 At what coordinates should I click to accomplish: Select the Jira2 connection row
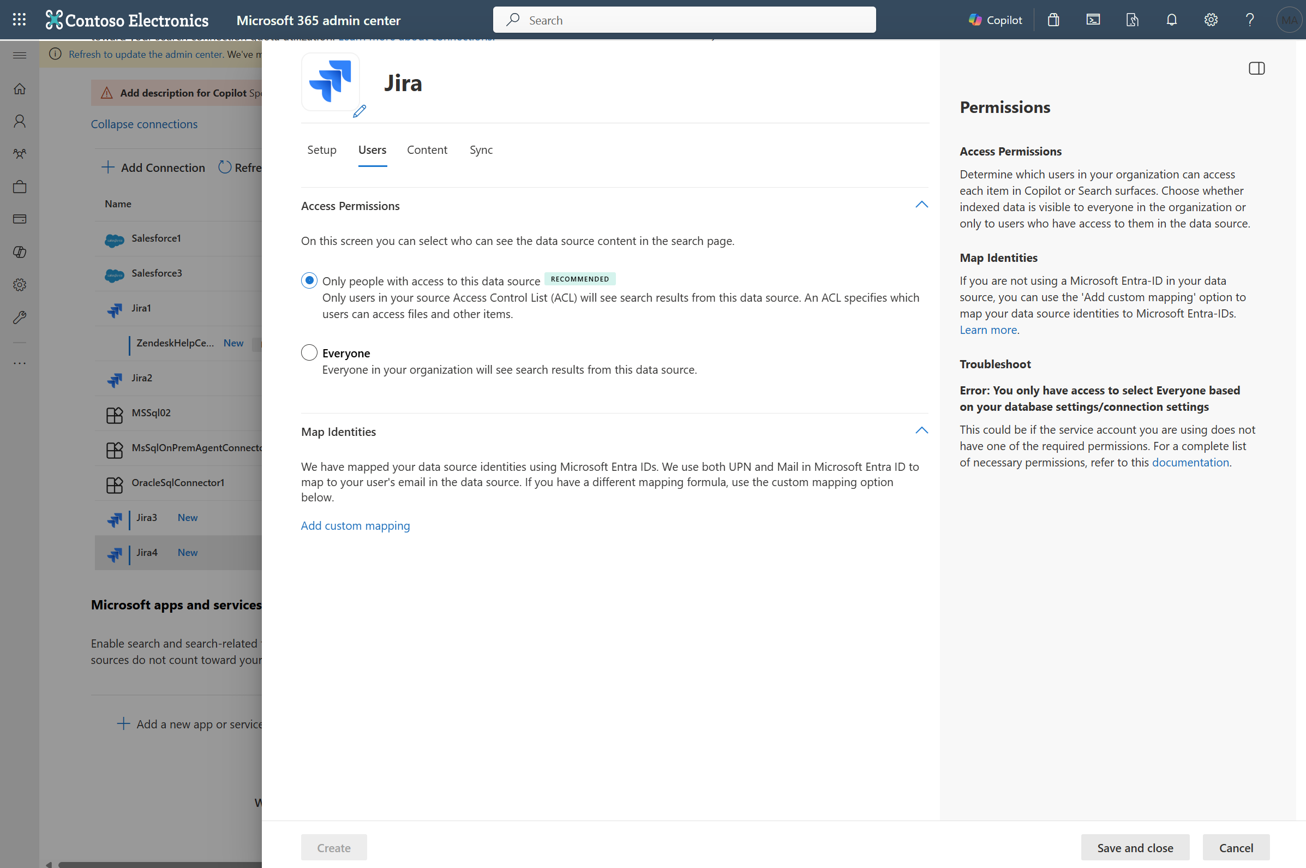tap(178, 378)
